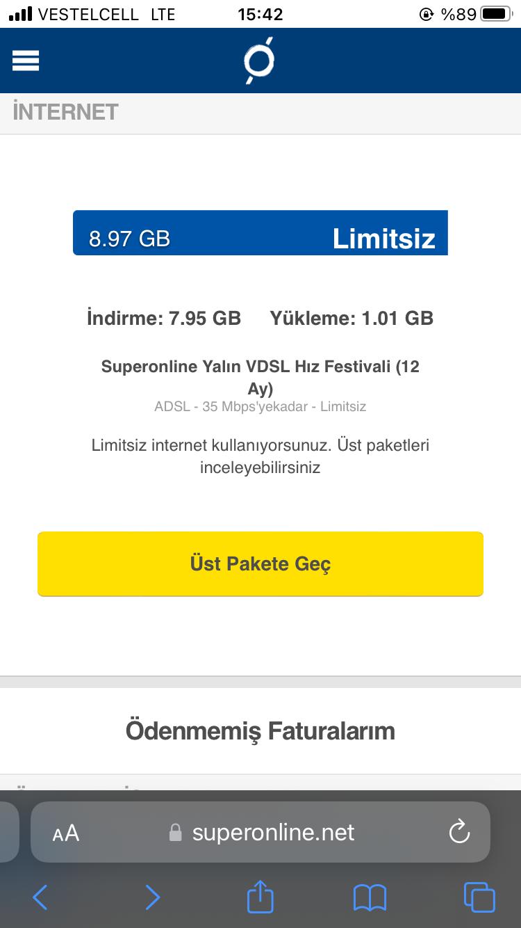The image size is (521, 928).
Task: Tap the status bar clock
Action: [x=260, y=14]
